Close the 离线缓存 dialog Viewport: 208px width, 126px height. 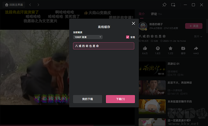tap(133, 23)
